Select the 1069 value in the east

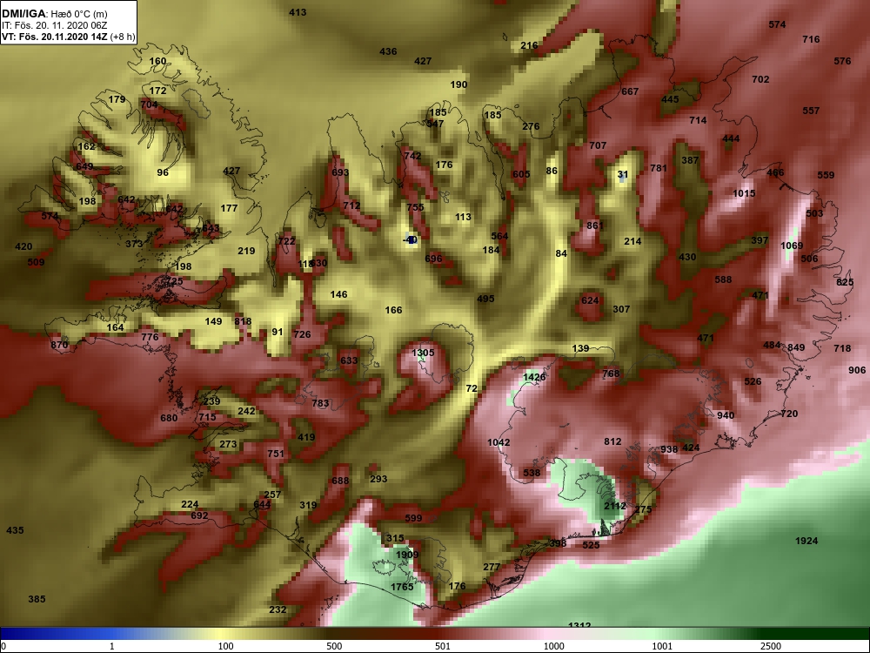791,246
